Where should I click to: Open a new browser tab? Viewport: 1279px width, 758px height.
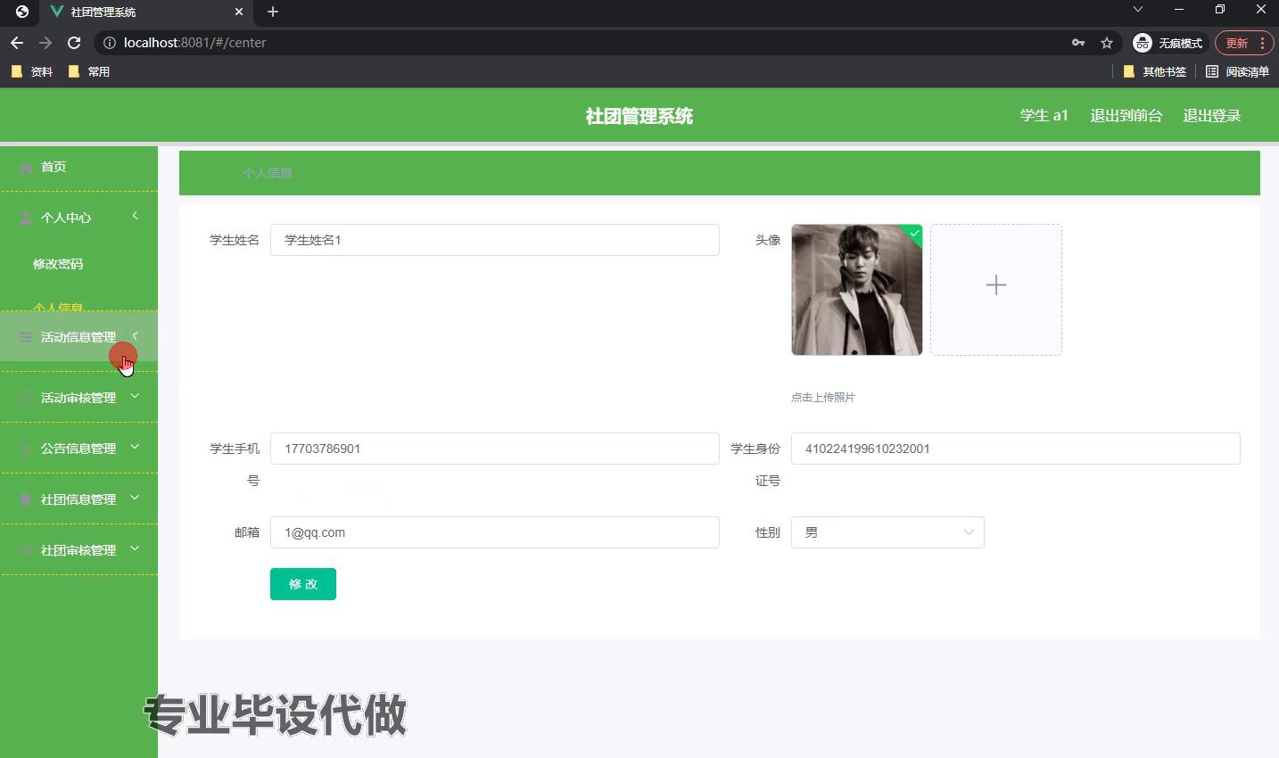(273, 12)
